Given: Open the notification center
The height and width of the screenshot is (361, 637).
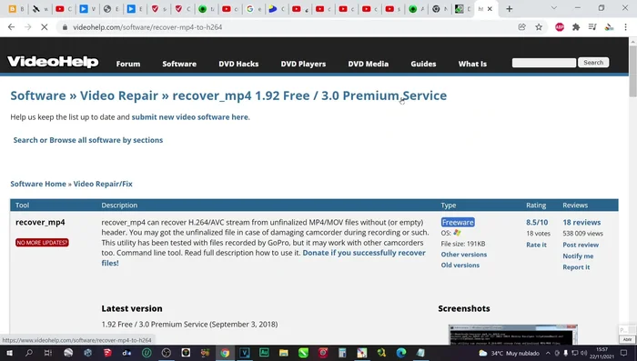Looking at the screenshot, I should (x=624, y=353).
